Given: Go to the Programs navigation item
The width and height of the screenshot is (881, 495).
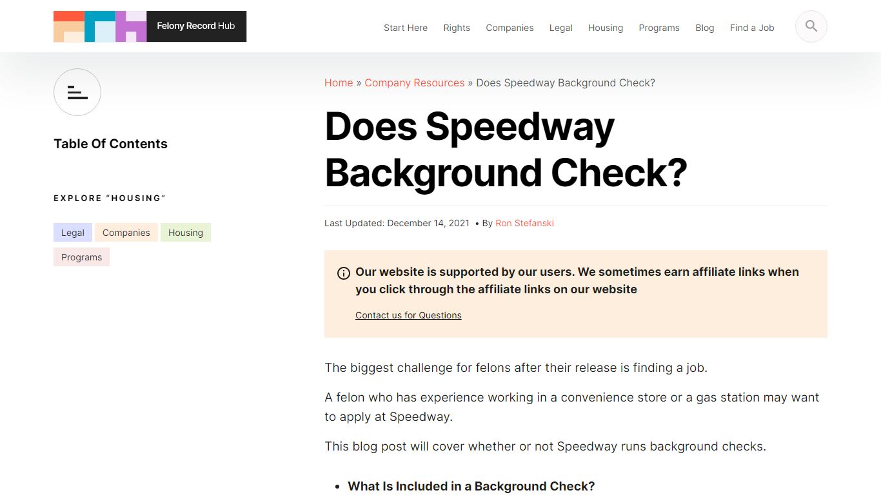Looking at the screenshot, I should 658,28.
